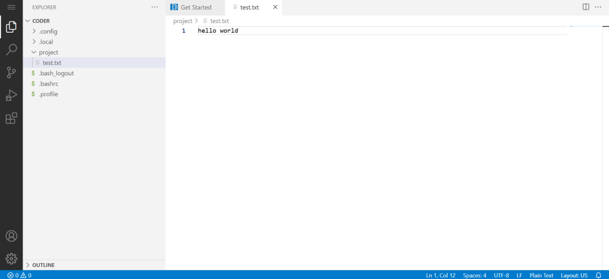
Task: Change indentation via Spaces: 4
Action: coord(475,275)
